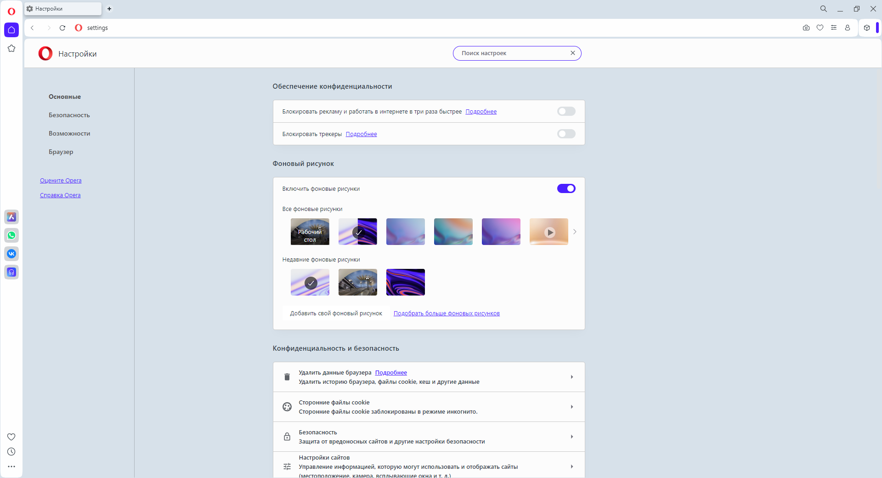Open the VK messenger sidebar icon

[x=11, y=254]
